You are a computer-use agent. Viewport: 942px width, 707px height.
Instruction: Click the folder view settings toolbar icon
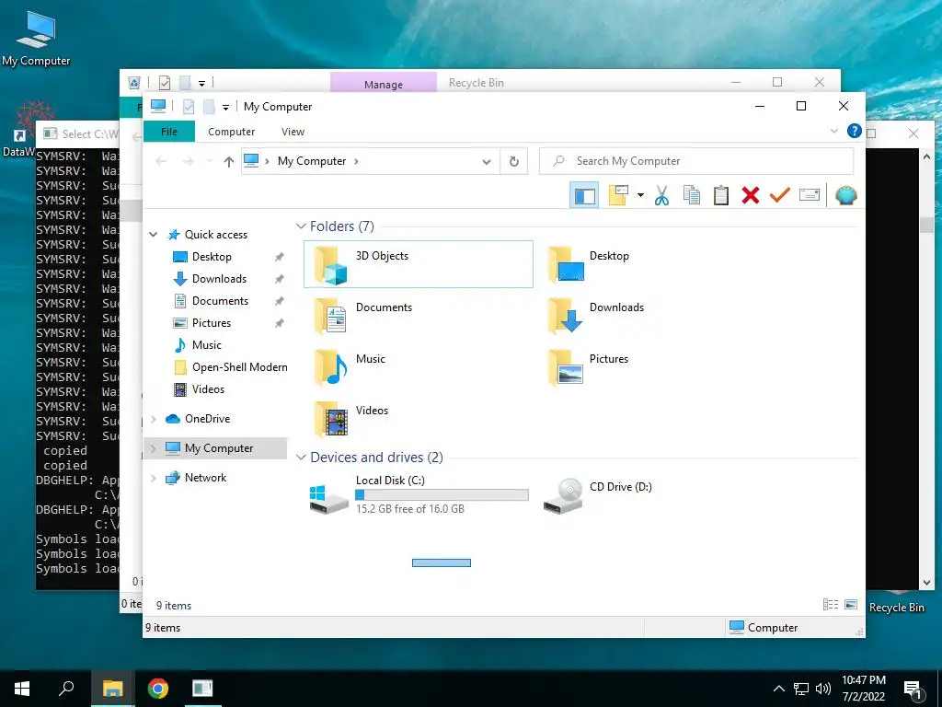(x=618, y=195)
